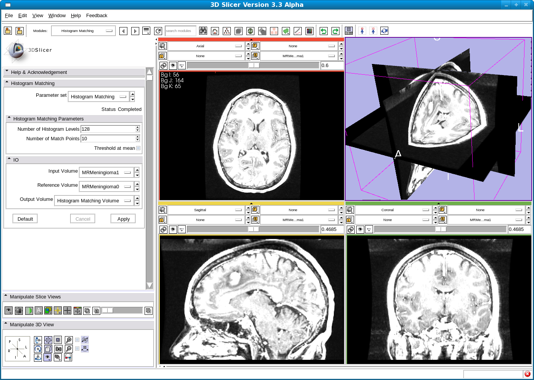This screenshot has width=534, height=380.
Task: Open the Feedback menu
Action: (x=97, y=16)
